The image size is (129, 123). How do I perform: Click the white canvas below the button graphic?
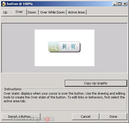[x=64, y=59]
